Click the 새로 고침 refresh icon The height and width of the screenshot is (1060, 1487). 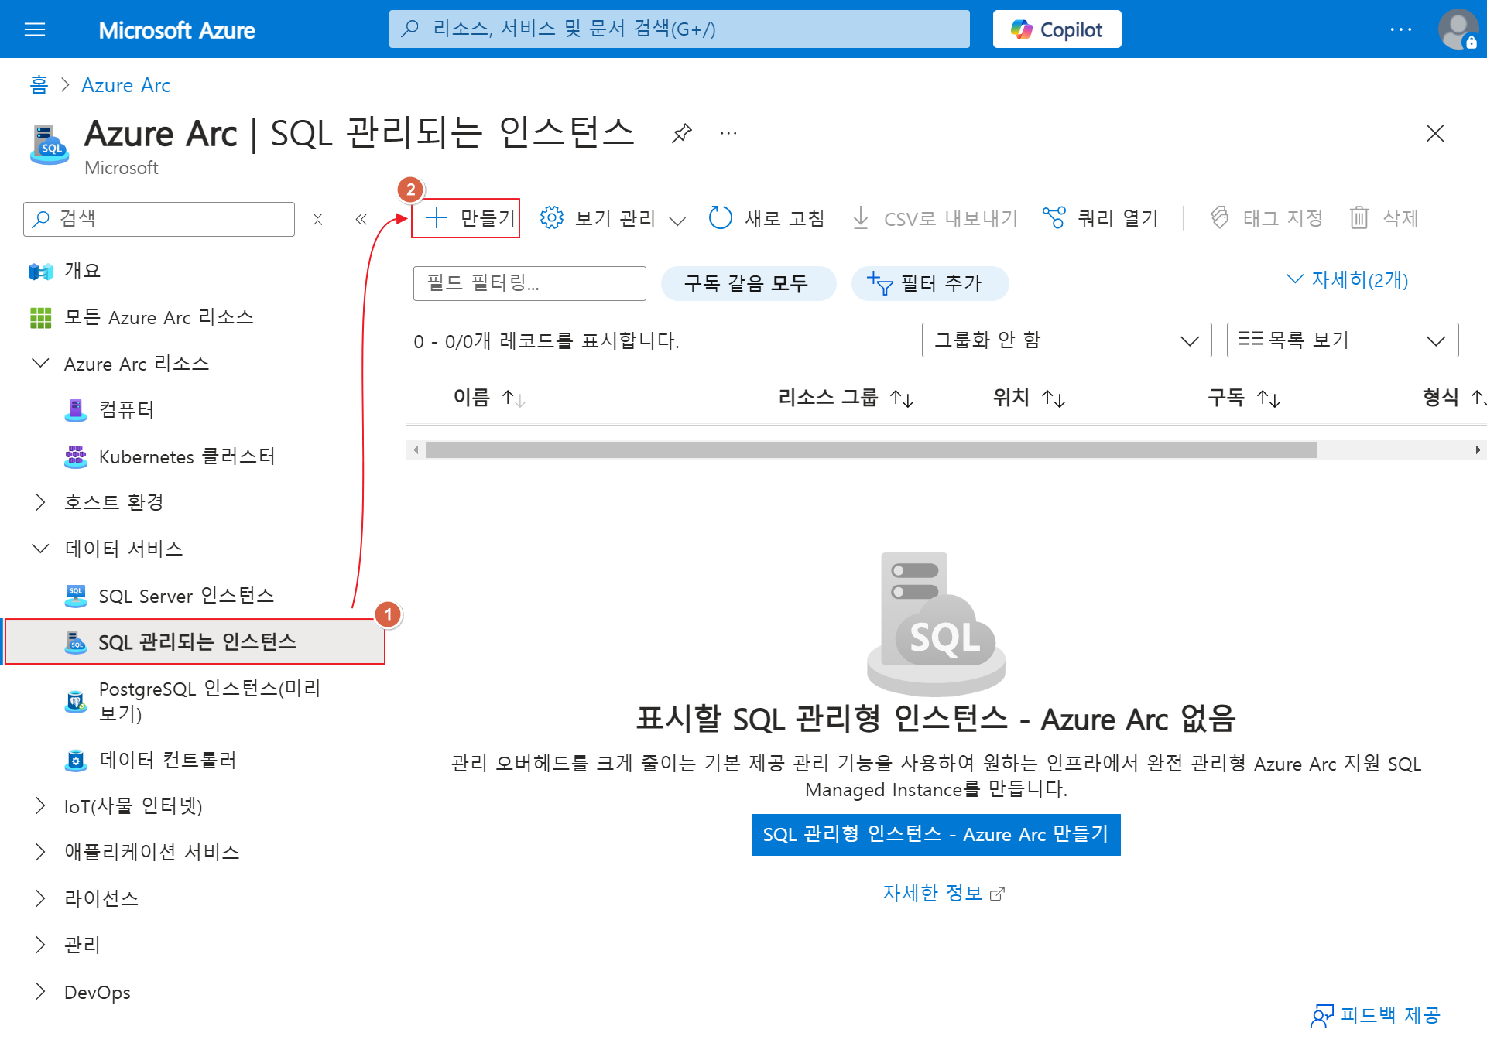pyautogui.click(x=720, y=218)
